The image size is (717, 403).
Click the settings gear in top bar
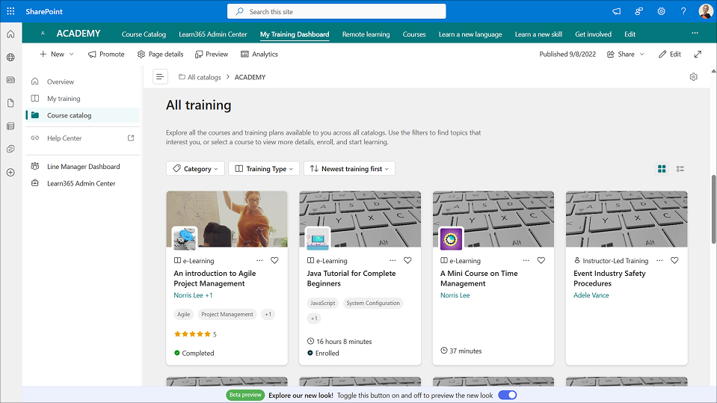(662, 11)
